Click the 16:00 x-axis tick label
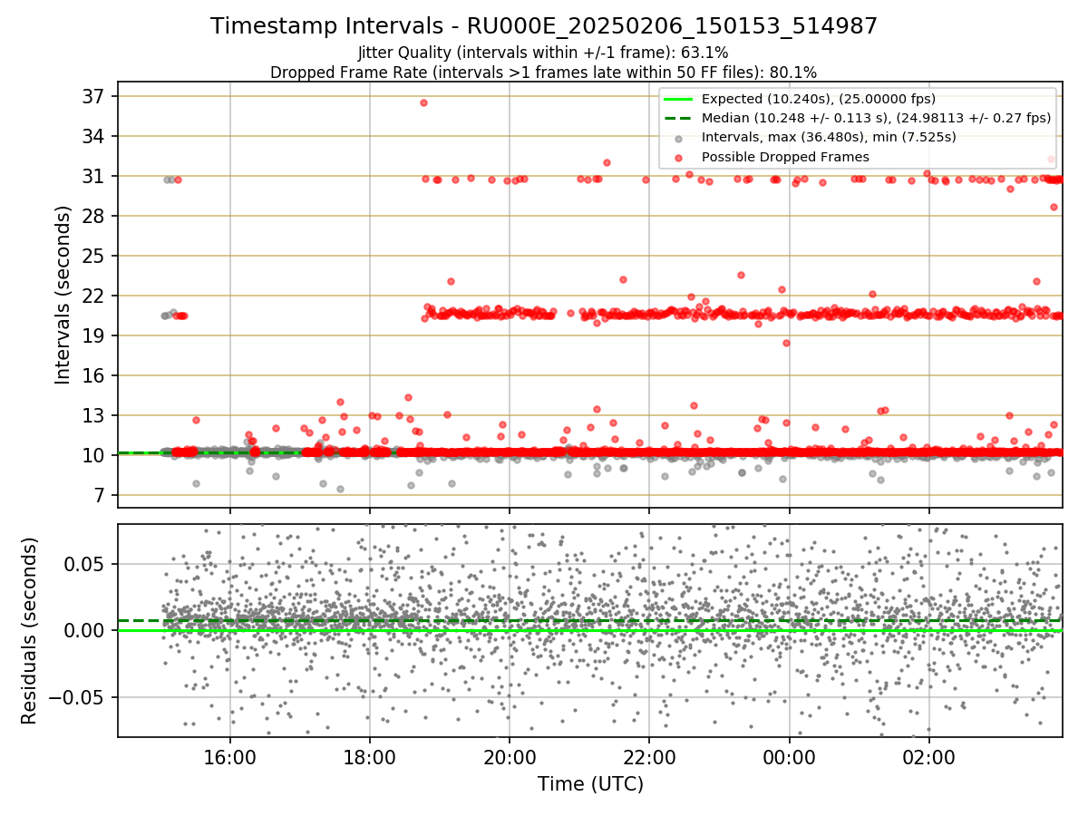Viewport: 1088px width, 816px height. (x=230, y=758)
